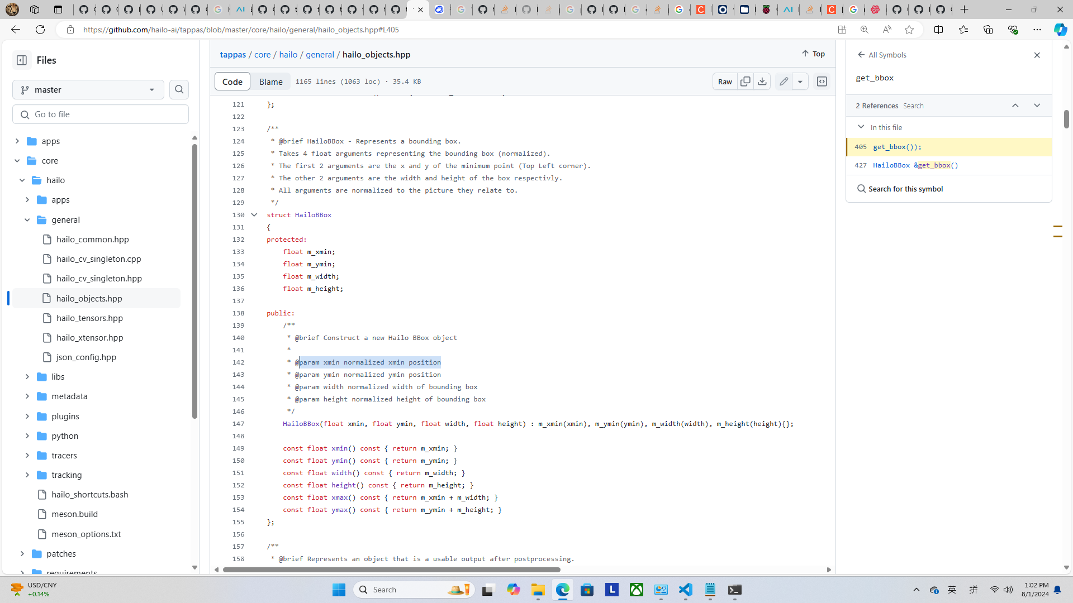The image size is (1073, 603).
Task: Download raw file icon
Action: [x=762, y=82]
